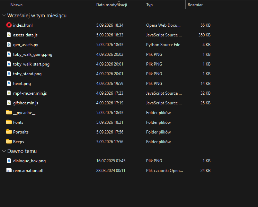The height and width of the screenshot is (207, 258).
Task: Select the Beeps folder name
Action: [19, 142]
